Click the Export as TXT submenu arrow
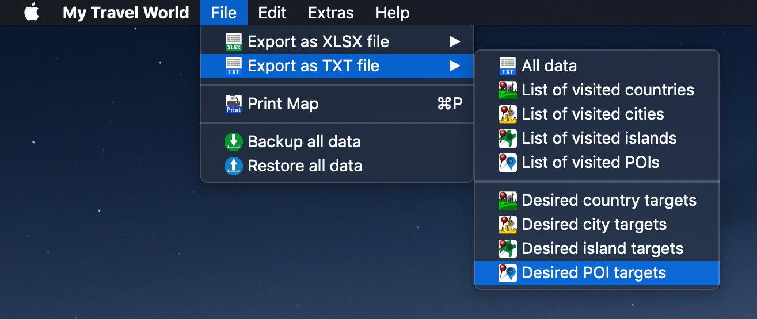 (x=455, y=66)
